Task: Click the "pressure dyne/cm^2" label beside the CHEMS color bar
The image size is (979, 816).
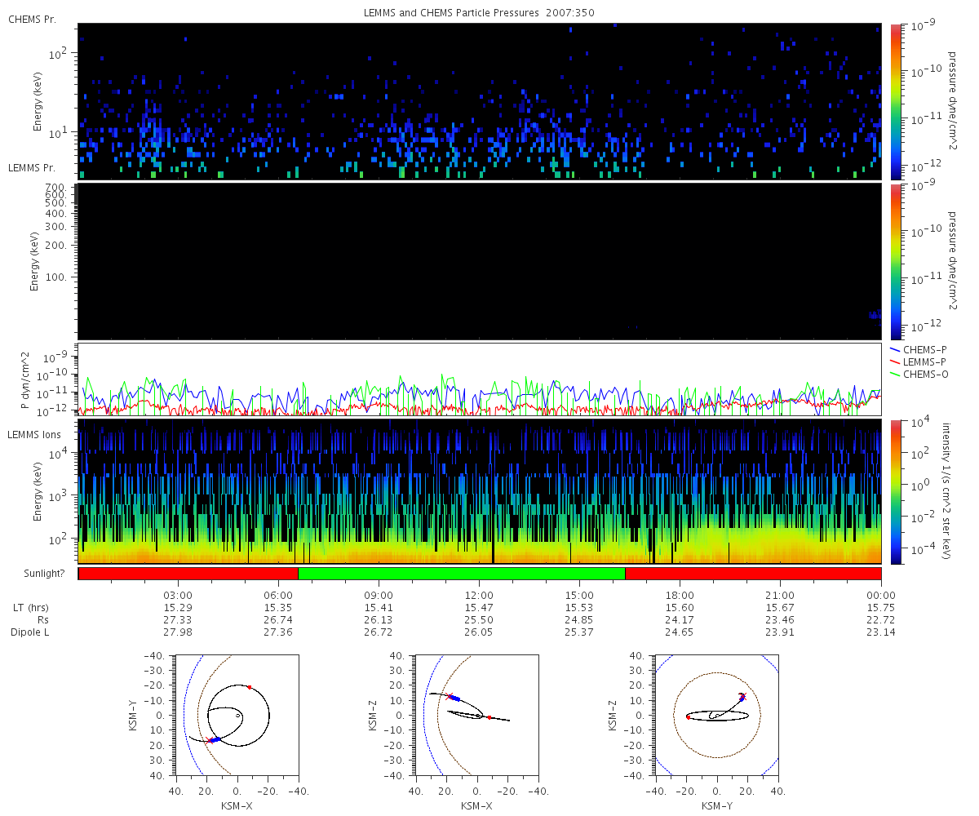Action: (951, 101)
